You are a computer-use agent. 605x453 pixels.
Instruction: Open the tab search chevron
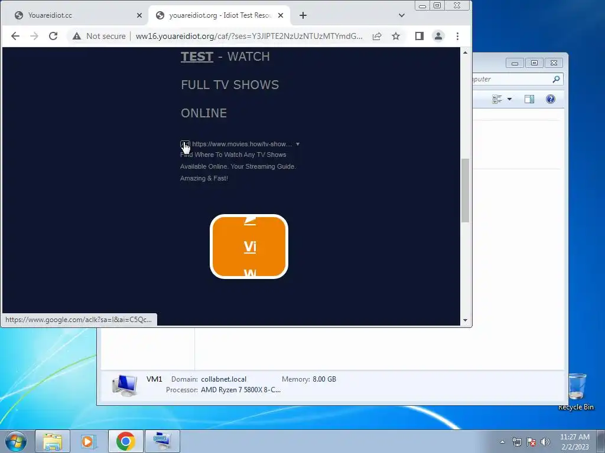[x=402, y=15]
